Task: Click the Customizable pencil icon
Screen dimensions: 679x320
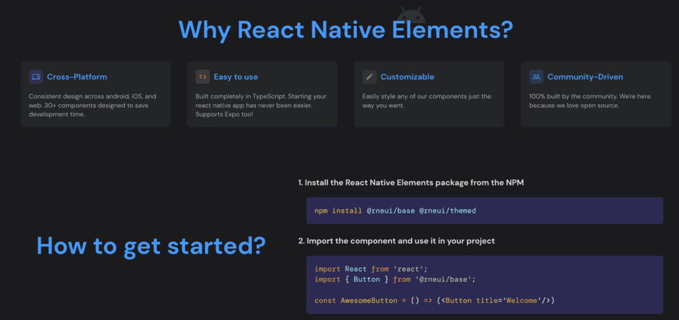Action: pyautogui.click(x=369, y=77)
